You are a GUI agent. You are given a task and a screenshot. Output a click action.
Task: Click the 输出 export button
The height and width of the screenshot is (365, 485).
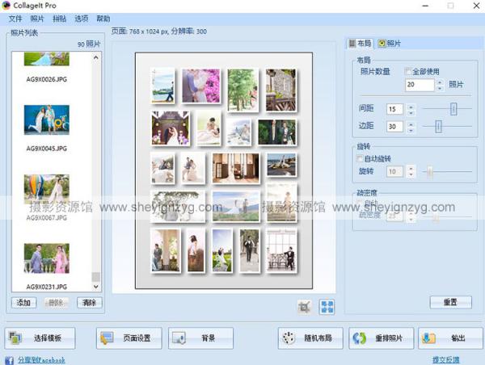click(450, 338)
